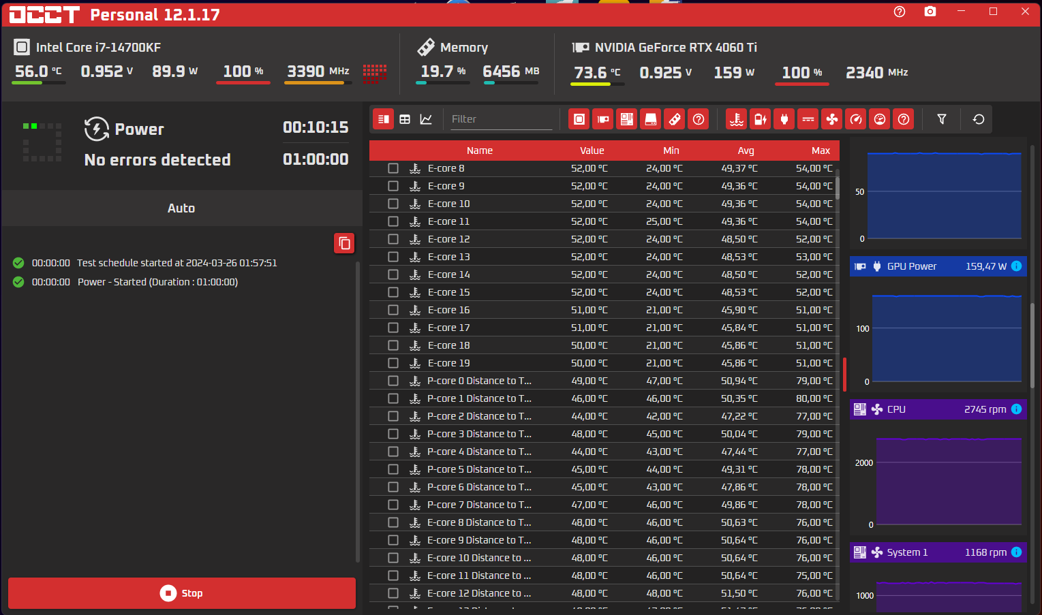Toggle the CPU sensor filter
The image size is (1042, 615).
pyautogui.click(x=579, y=119)
